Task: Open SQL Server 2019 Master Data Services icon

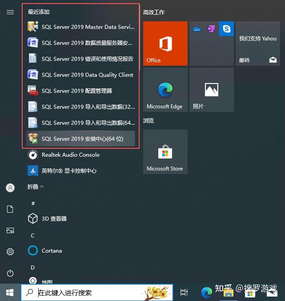Action: pyautogui.click(x=33, y=27)
